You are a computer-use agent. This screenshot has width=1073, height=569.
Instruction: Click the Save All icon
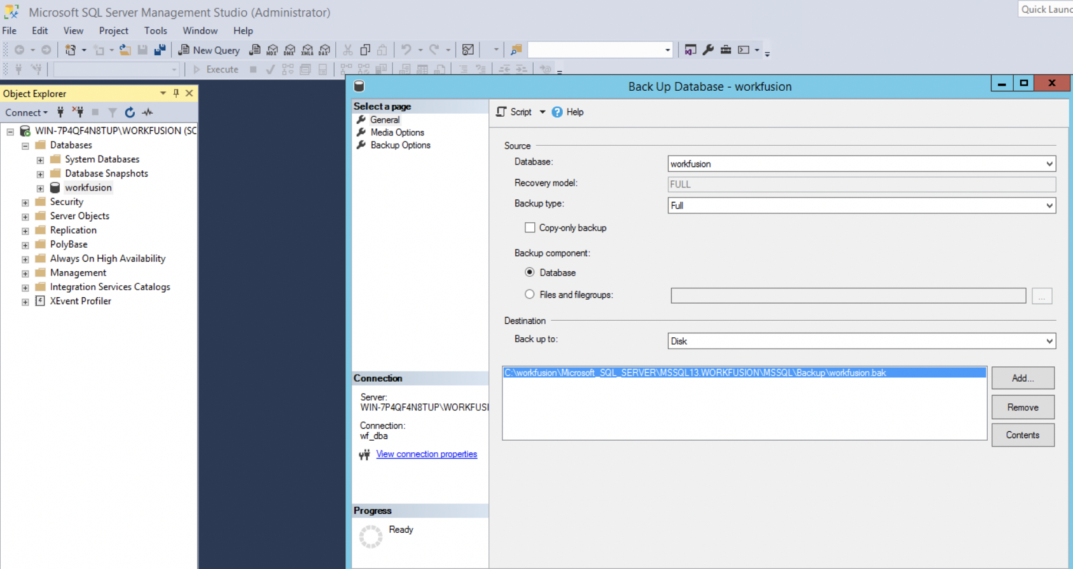pyautogui.click(x=160, y=50)
